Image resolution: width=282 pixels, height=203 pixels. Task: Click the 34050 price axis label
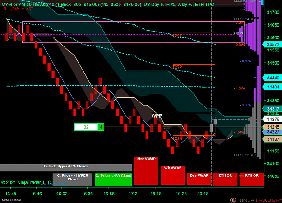[x=273, y=176]
